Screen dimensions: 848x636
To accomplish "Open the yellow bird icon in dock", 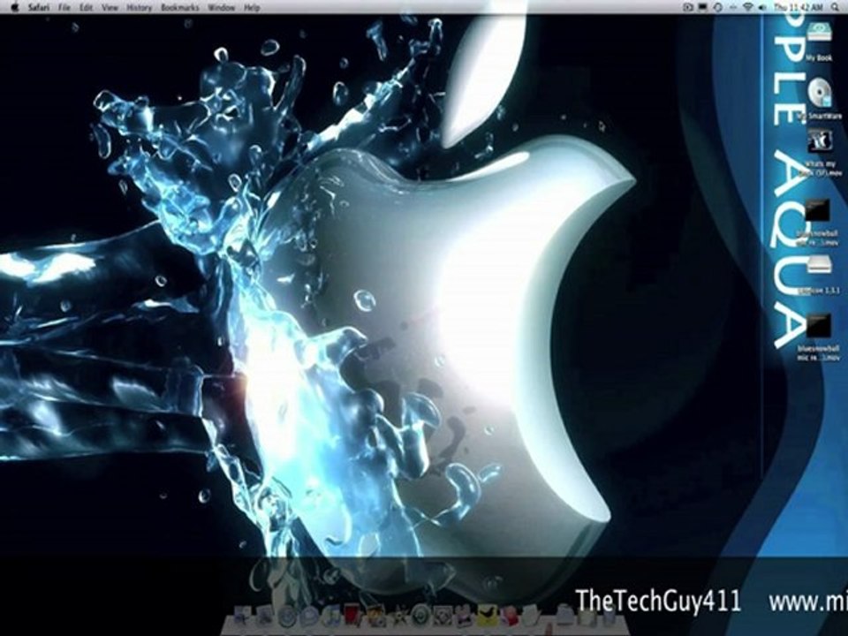I will [488, 615].
